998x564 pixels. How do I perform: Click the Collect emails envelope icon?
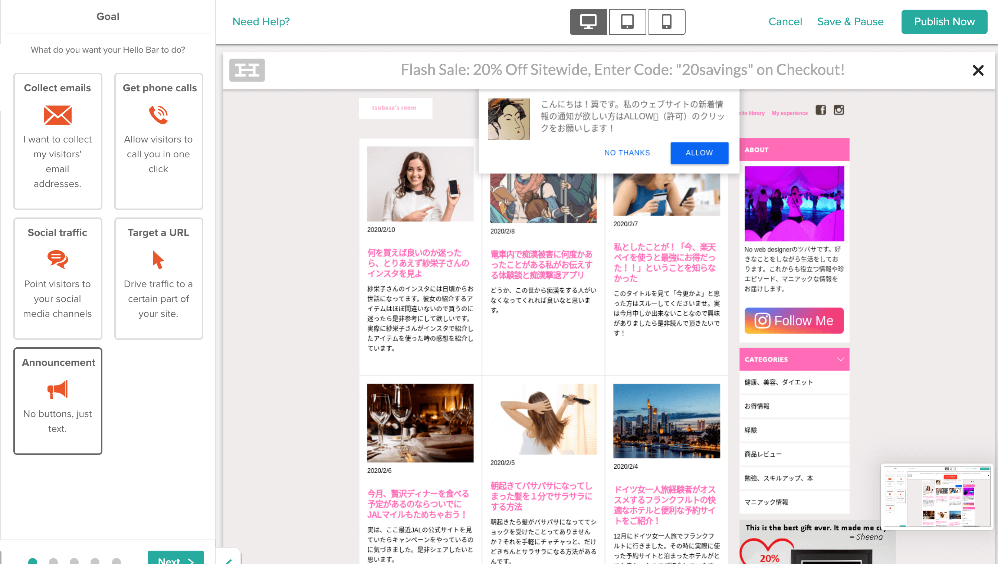click(x=58, y=115)
